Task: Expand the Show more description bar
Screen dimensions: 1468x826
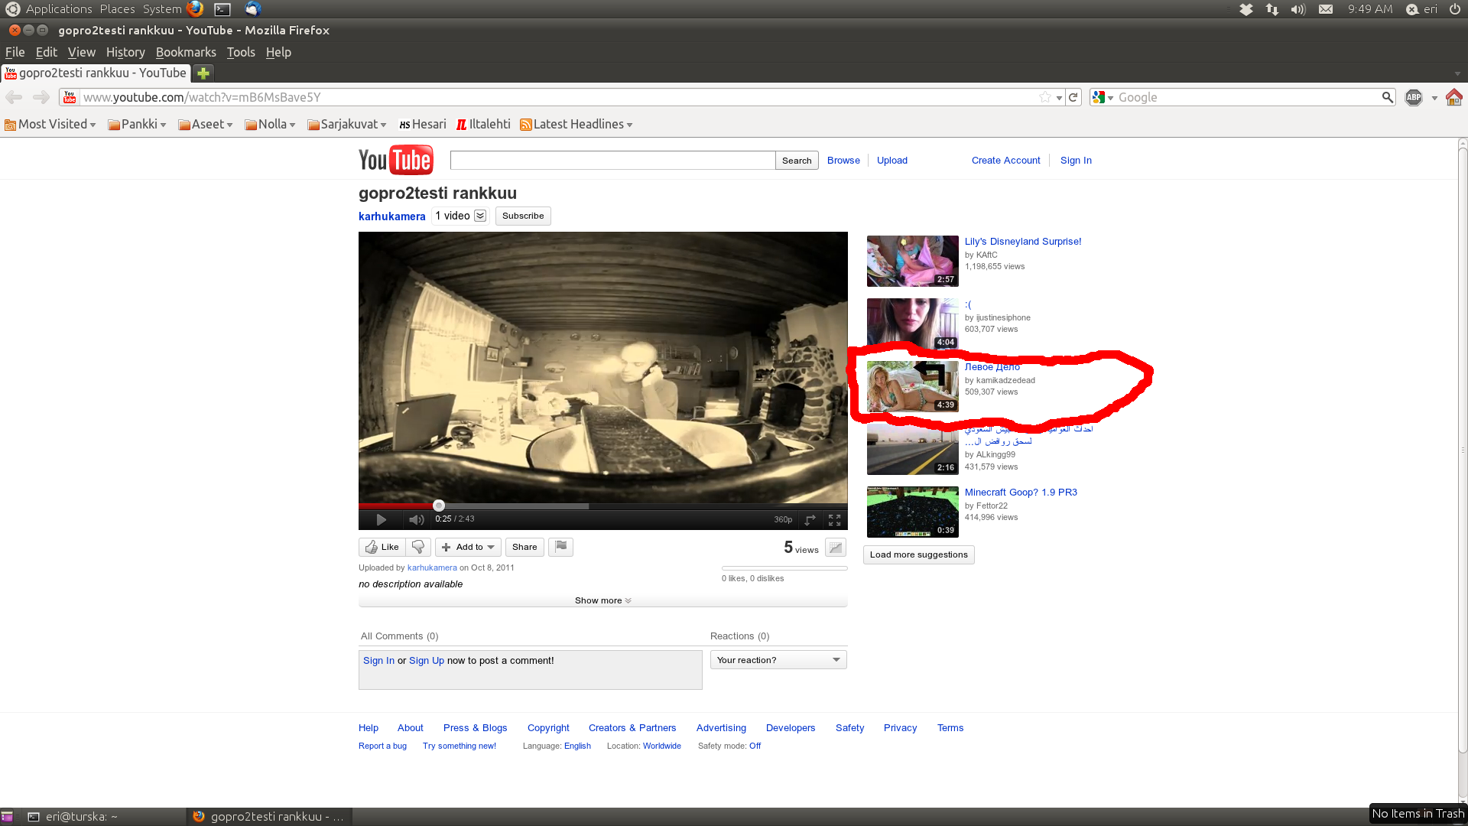Action: point(602,601)
